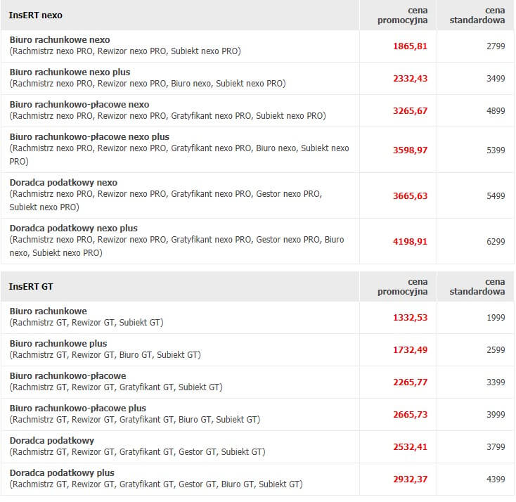Click the InsERT GT table header
The height and width of the screenshot is (502, 516).
[31, 287]
